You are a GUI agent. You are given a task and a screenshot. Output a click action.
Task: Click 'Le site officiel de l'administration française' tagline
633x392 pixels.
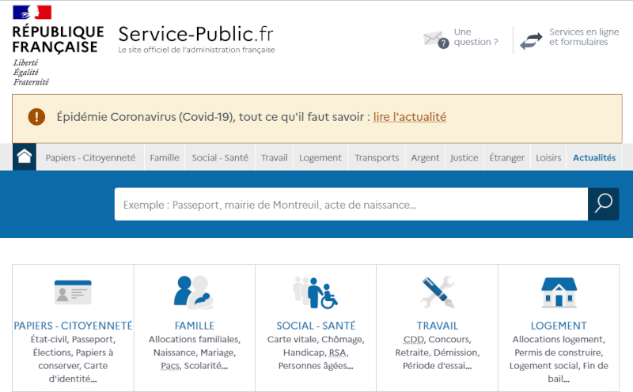coord(196,50)
